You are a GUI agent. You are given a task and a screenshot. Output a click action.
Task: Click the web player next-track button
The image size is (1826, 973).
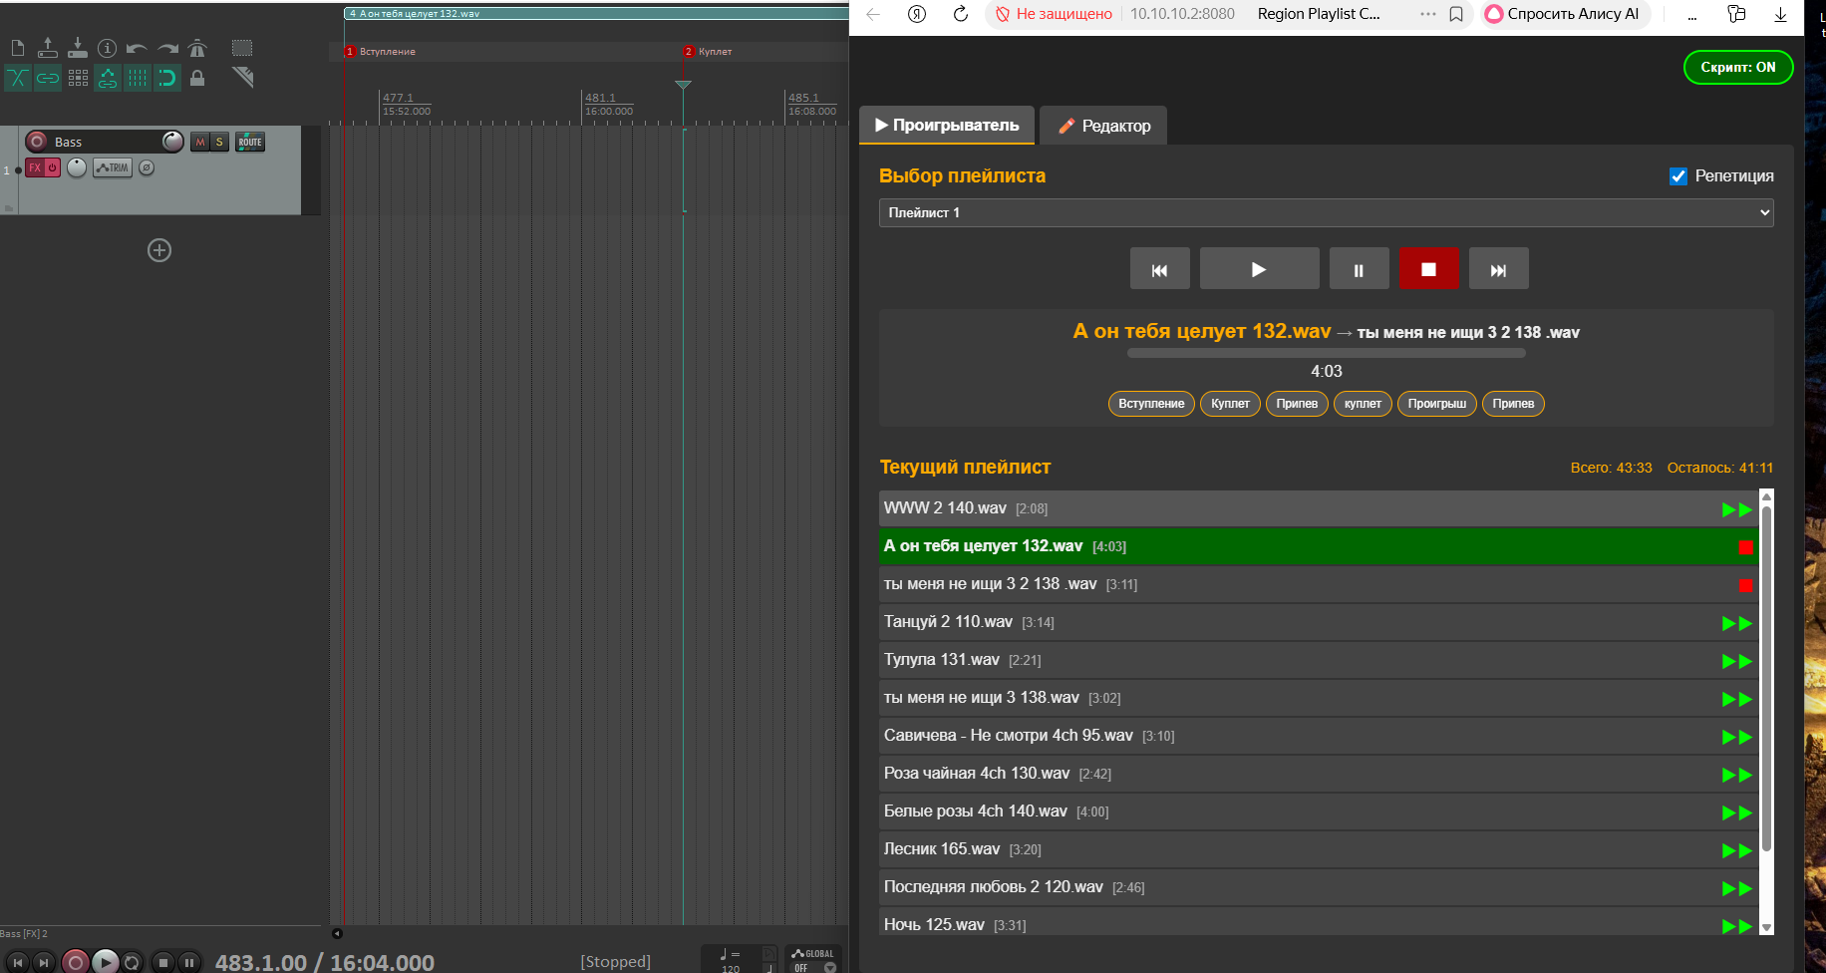point(1499,269)
